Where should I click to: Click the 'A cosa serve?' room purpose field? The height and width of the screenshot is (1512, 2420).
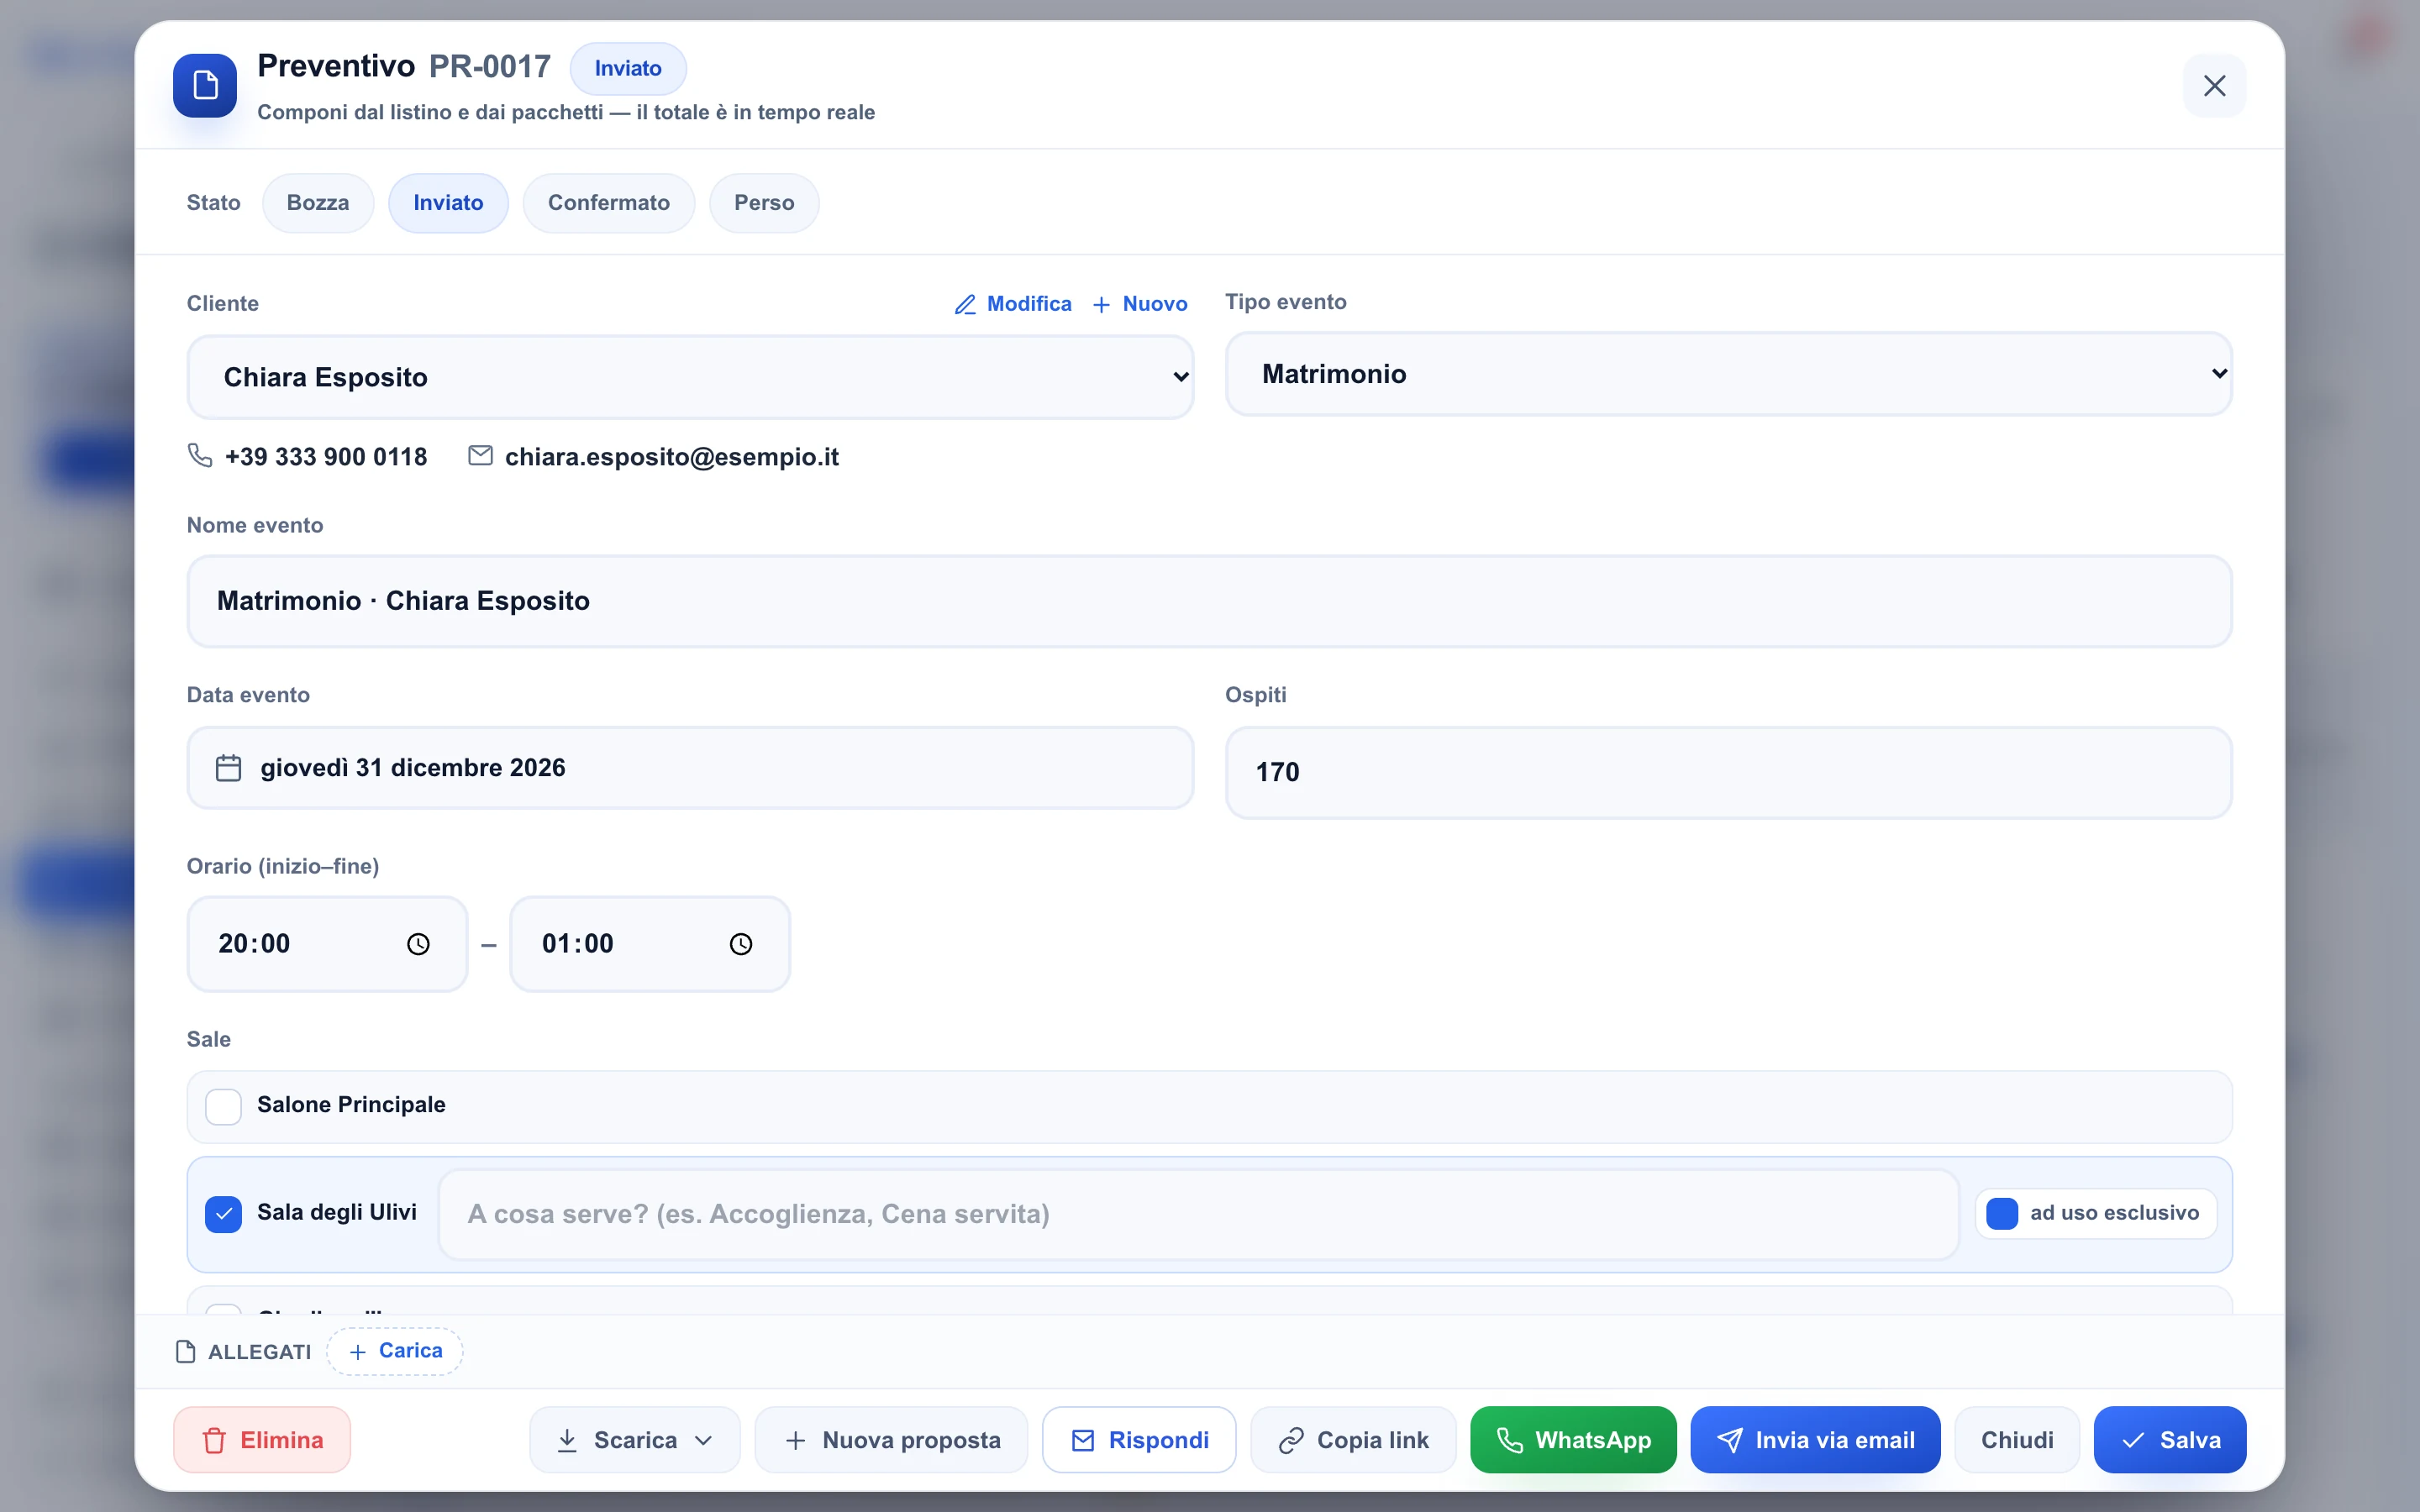1198,1214
